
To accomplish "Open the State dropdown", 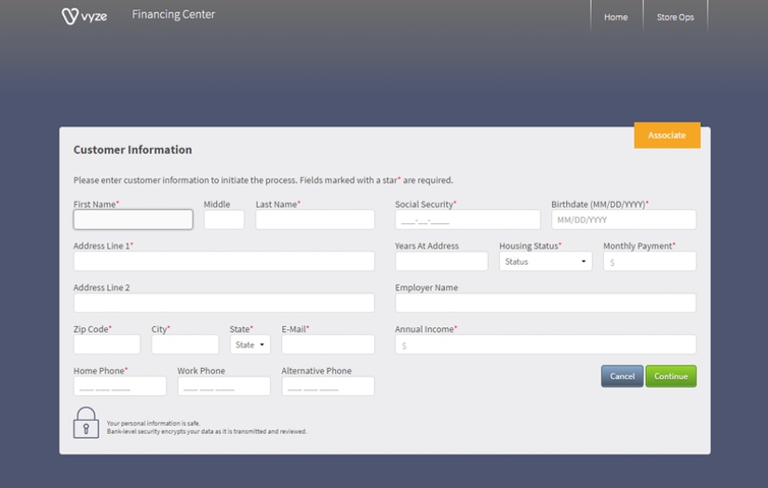I will pyautogui.click(x=249, y=344).
